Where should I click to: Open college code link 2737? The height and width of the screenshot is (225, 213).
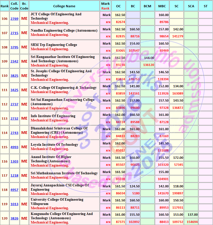click(x=15, y=104)
